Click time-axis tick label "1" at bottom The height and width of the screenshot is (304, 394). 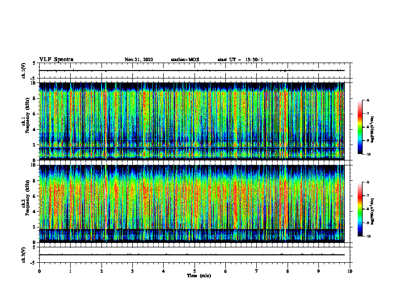pyautogui.click(x=70, y=271)
